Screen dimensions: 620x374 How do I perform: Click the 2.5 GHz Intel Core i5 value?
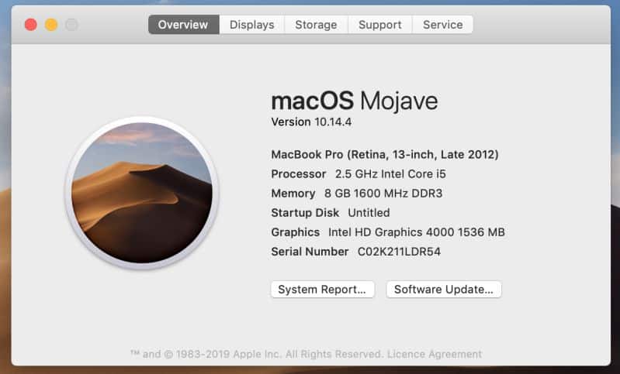click(390, 174)
